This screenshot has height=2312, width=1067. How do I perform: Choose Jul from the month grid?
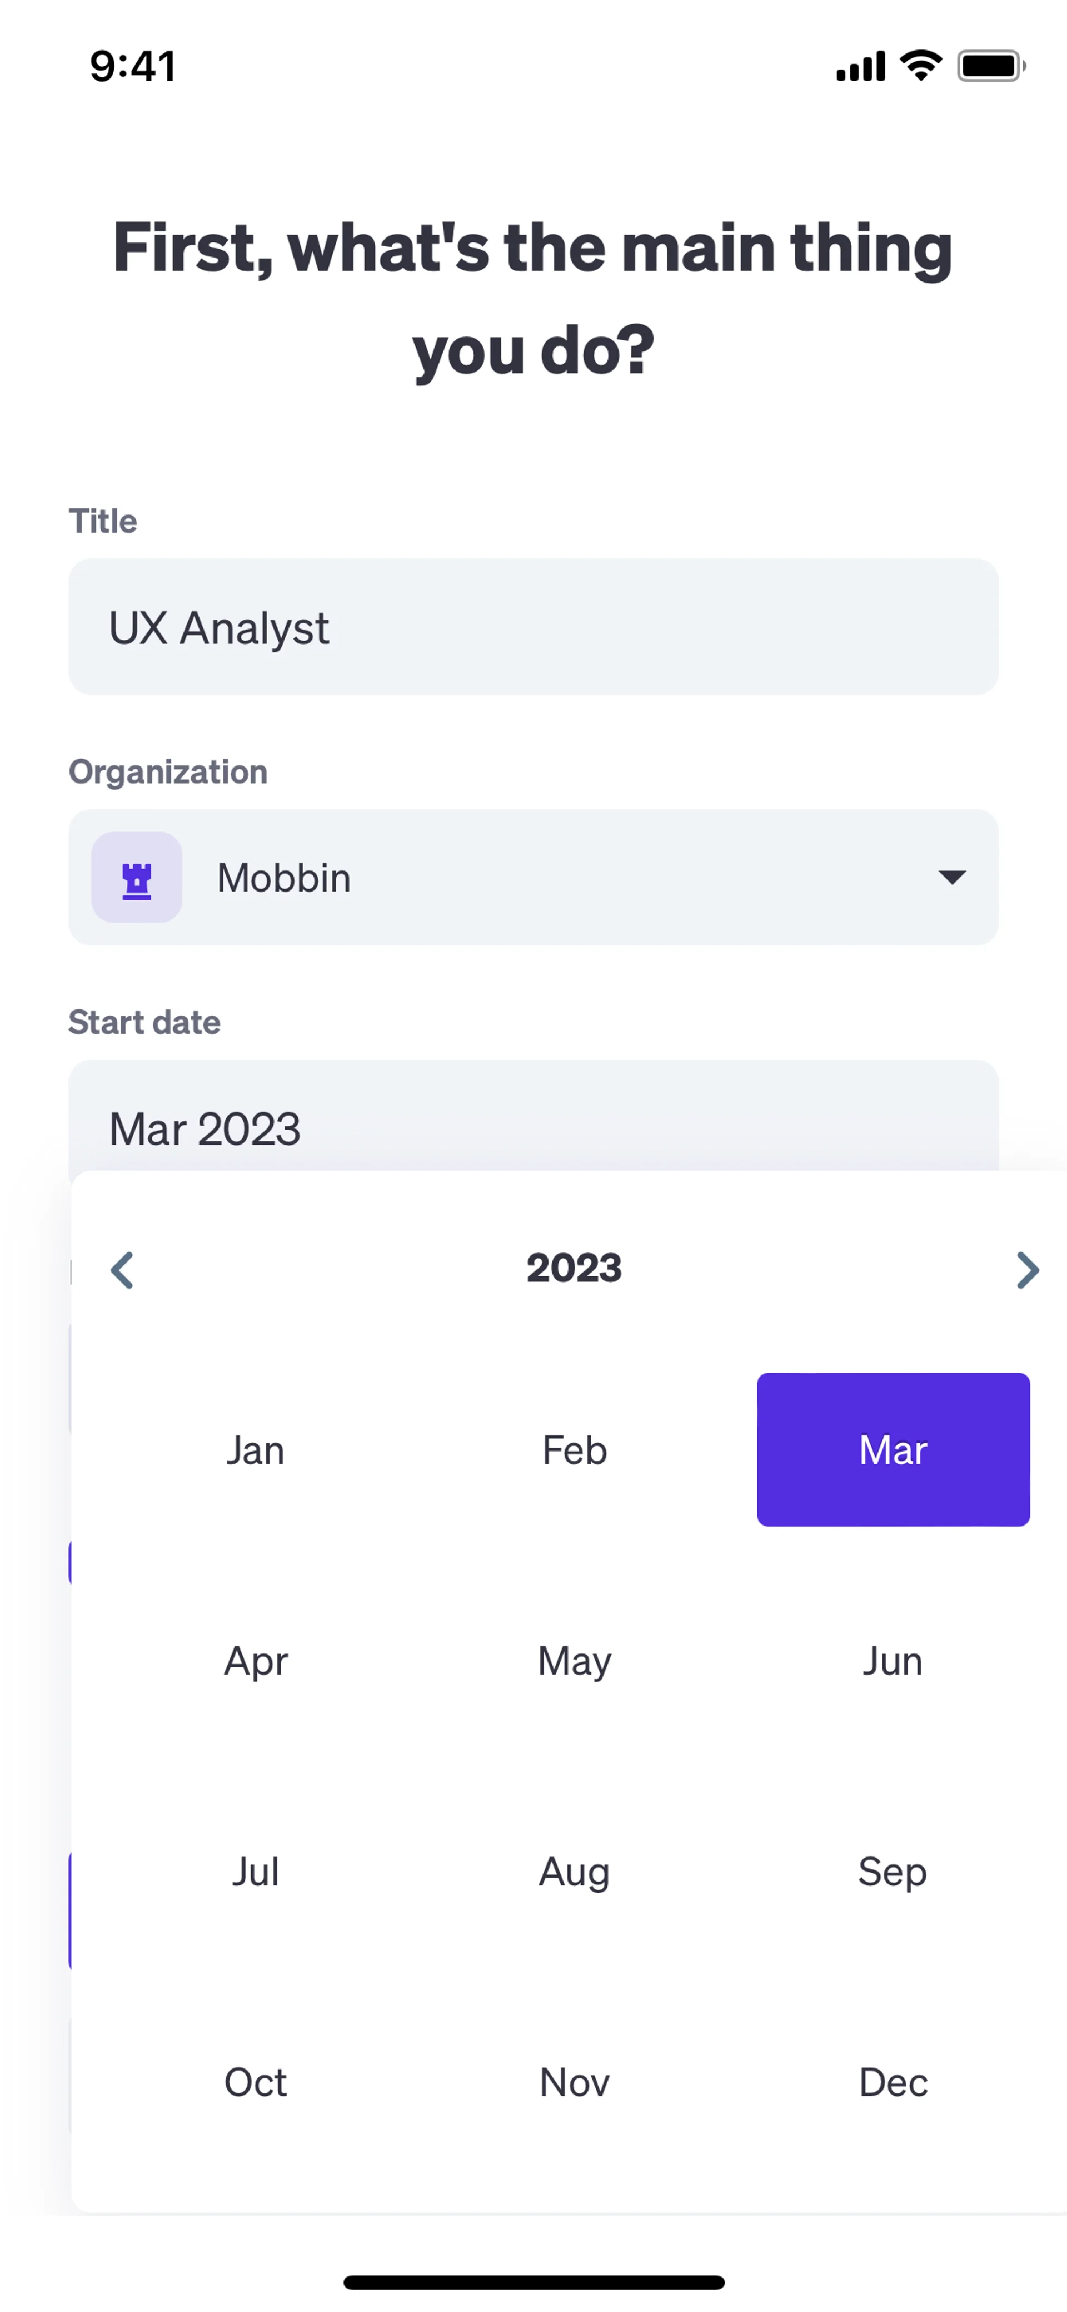click(256, 1872)
